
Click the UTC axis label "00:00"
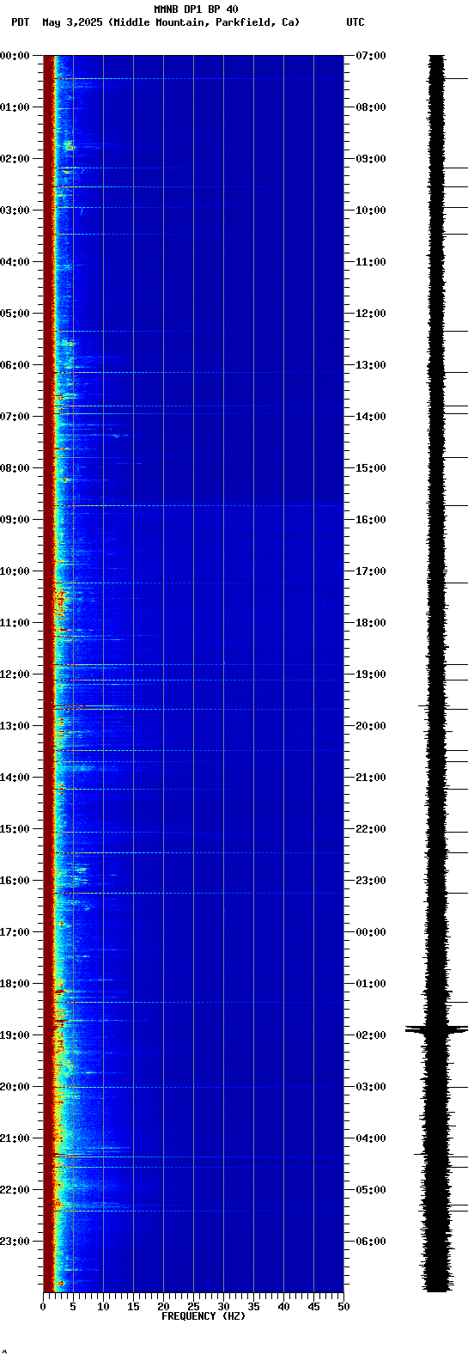[x=370, y=932]
